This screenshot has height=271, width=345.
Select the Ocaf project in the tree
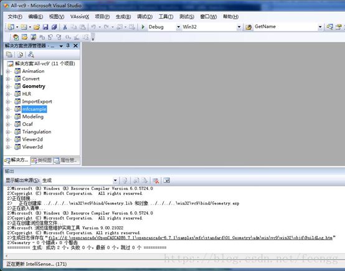click(x=27, y=125)
